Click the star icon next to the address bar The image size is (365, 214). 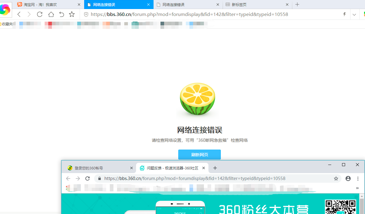(71, 14)
